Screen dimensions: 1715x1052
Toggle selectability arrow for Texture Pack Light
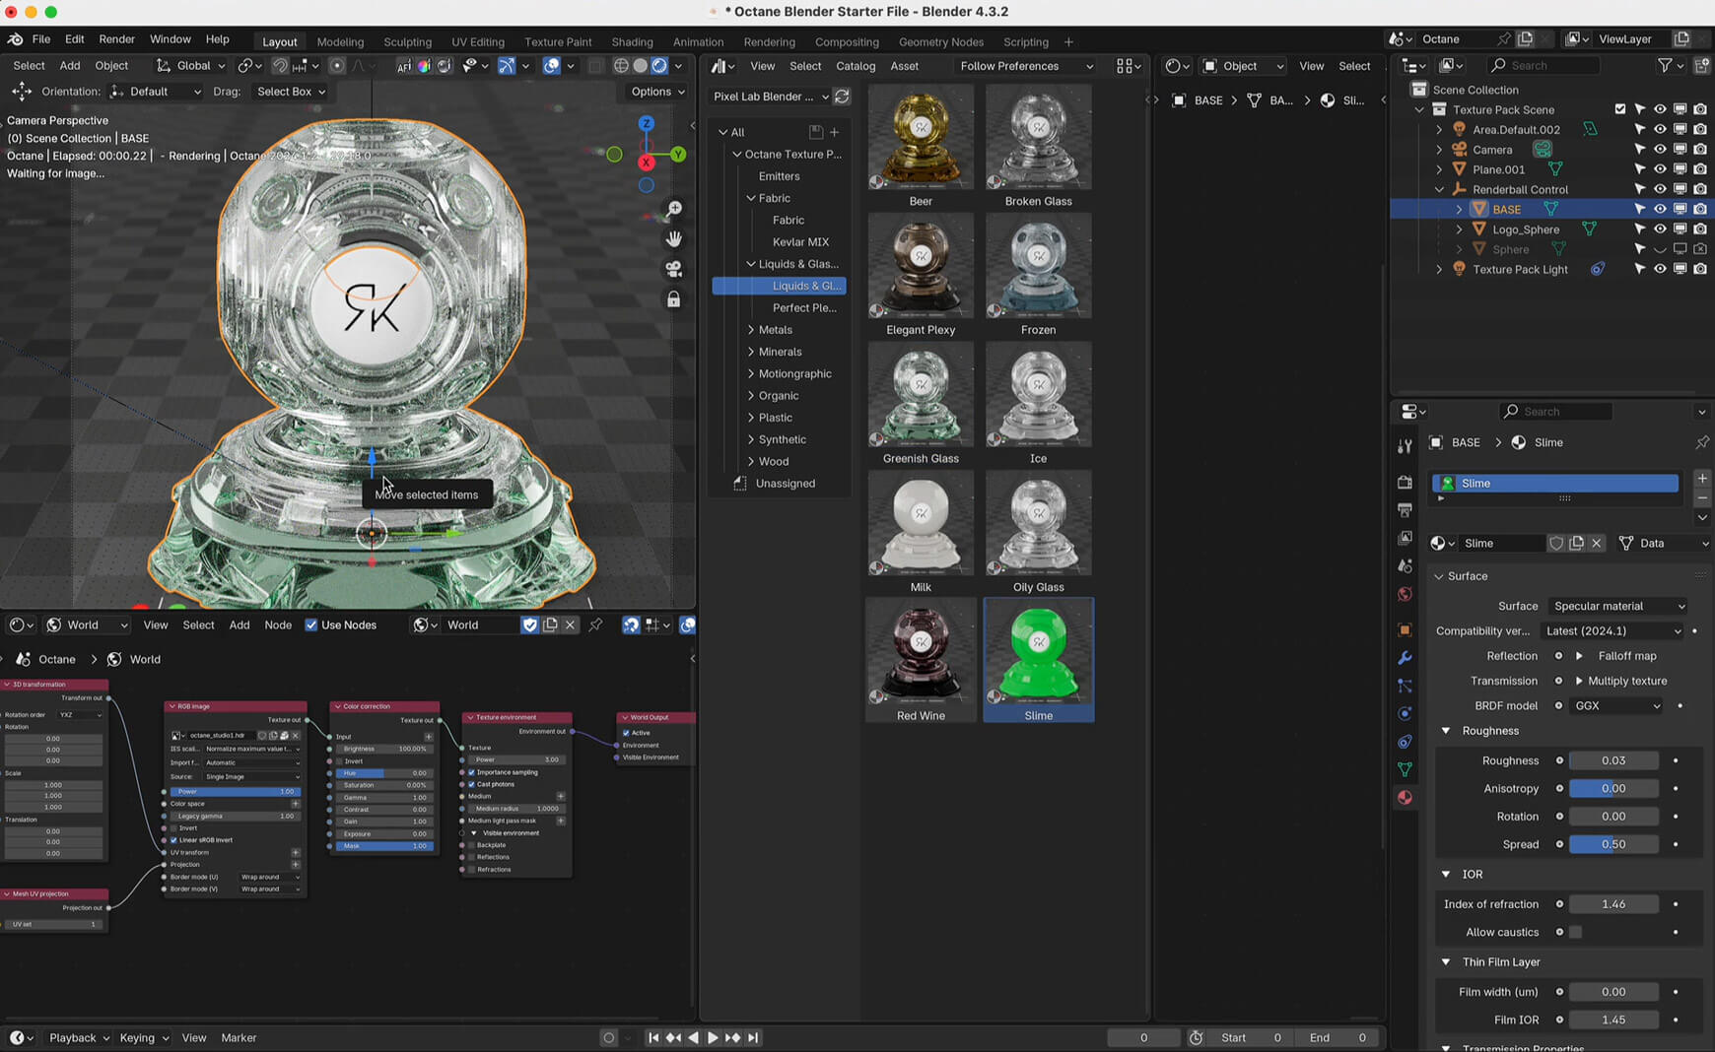point(1639,269)
